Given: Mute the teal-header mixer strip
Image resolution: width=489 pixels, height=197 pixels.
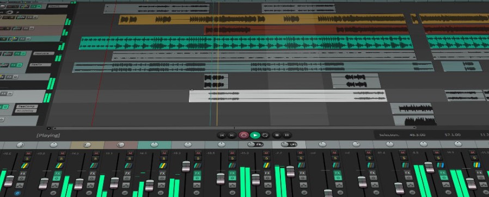Looking at the screenshot, I should point(164,153).
